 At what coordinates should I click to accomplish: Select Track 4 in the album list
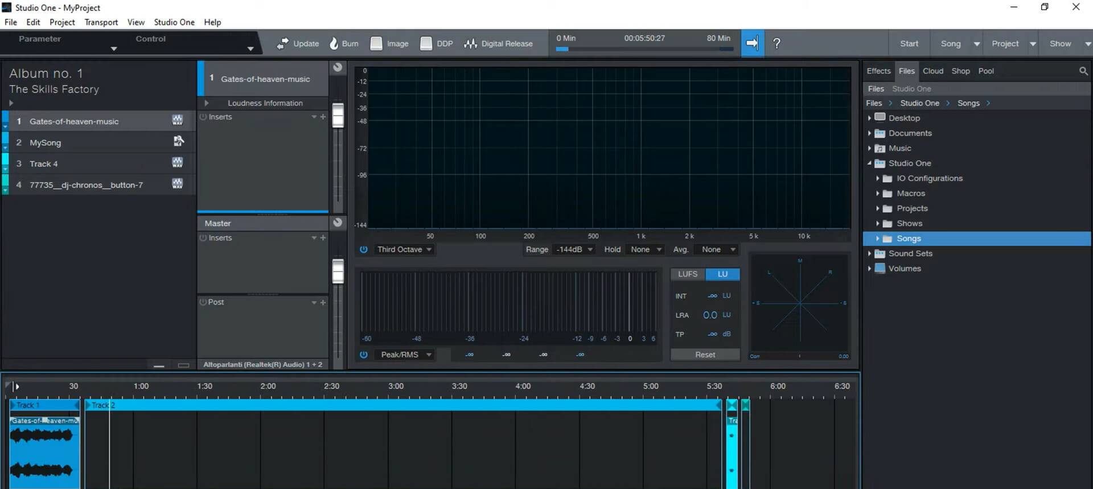pyautogui.click(x=44, y=164)
